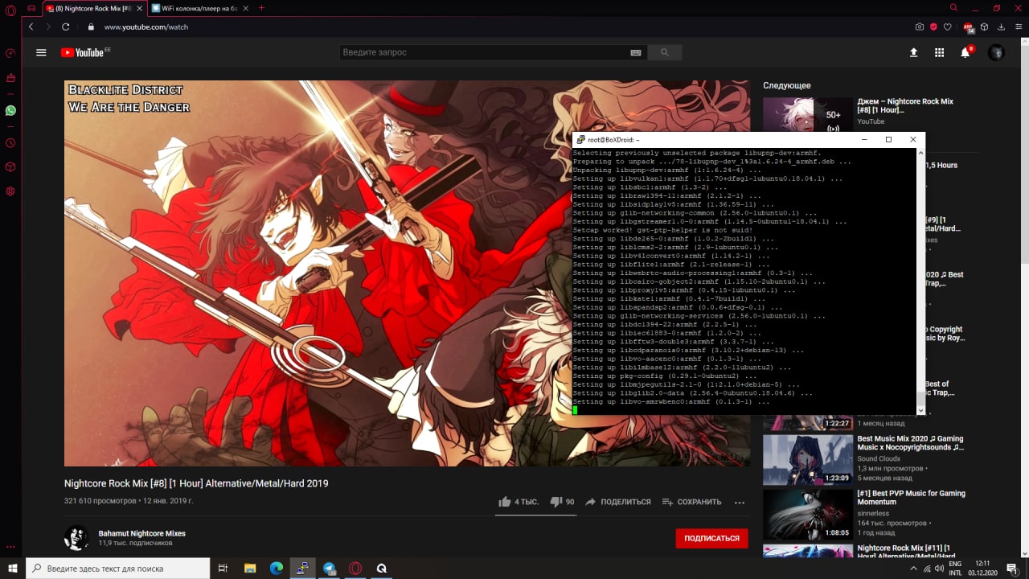Click ПОДЕЛИТЬСЯ share button
This screenshot has height=579, width=1029.
tap(617, 502)
